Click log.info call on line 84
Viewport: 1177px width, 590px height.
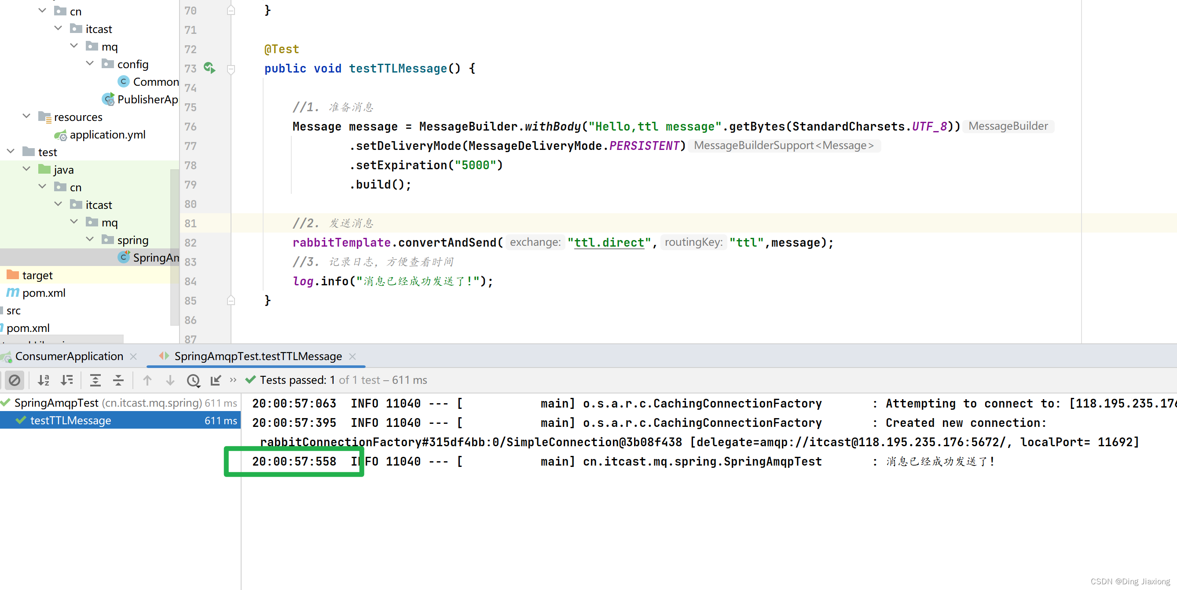[x=392, y=281]
